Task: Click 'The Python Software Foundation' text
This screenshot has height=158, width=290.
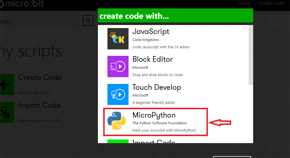Action: click(x=160, y=123)
